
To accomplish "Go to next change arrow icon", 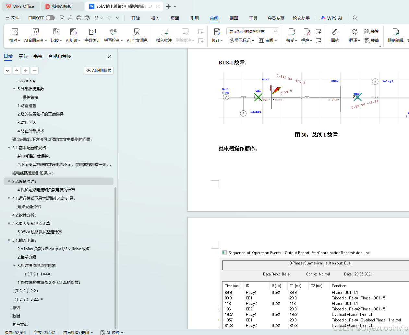I will tap(319, 40).
